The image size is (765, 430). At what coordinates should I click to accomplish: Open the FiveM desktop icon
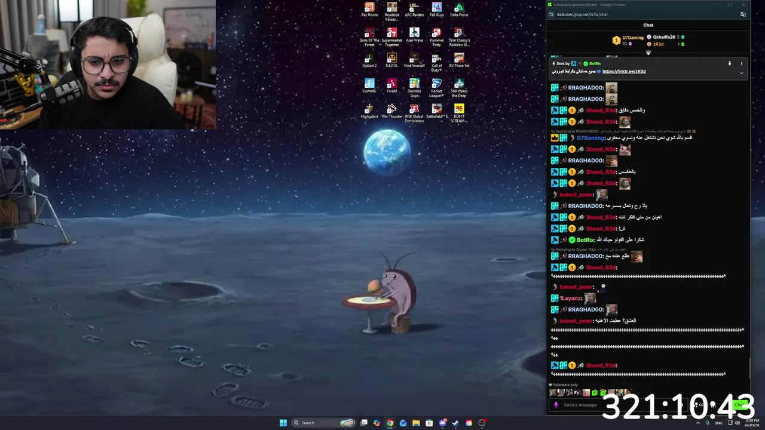coord(392,86)
